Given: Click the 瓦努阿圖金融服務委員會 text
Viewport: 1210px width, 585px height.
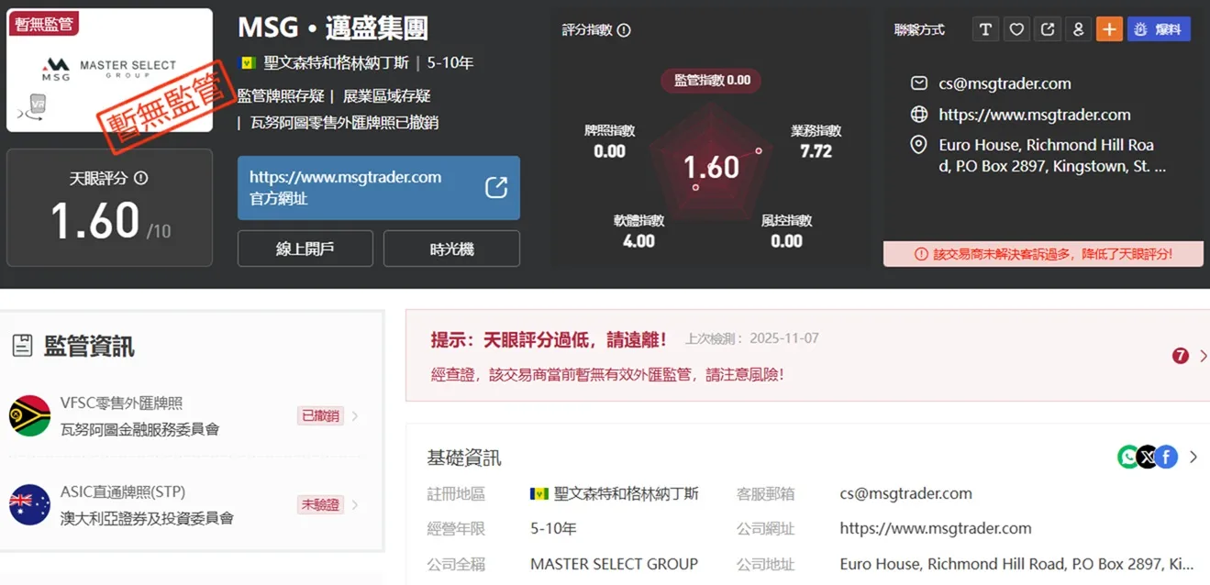Looking at the screenshot, I should [x=140, y=429].
